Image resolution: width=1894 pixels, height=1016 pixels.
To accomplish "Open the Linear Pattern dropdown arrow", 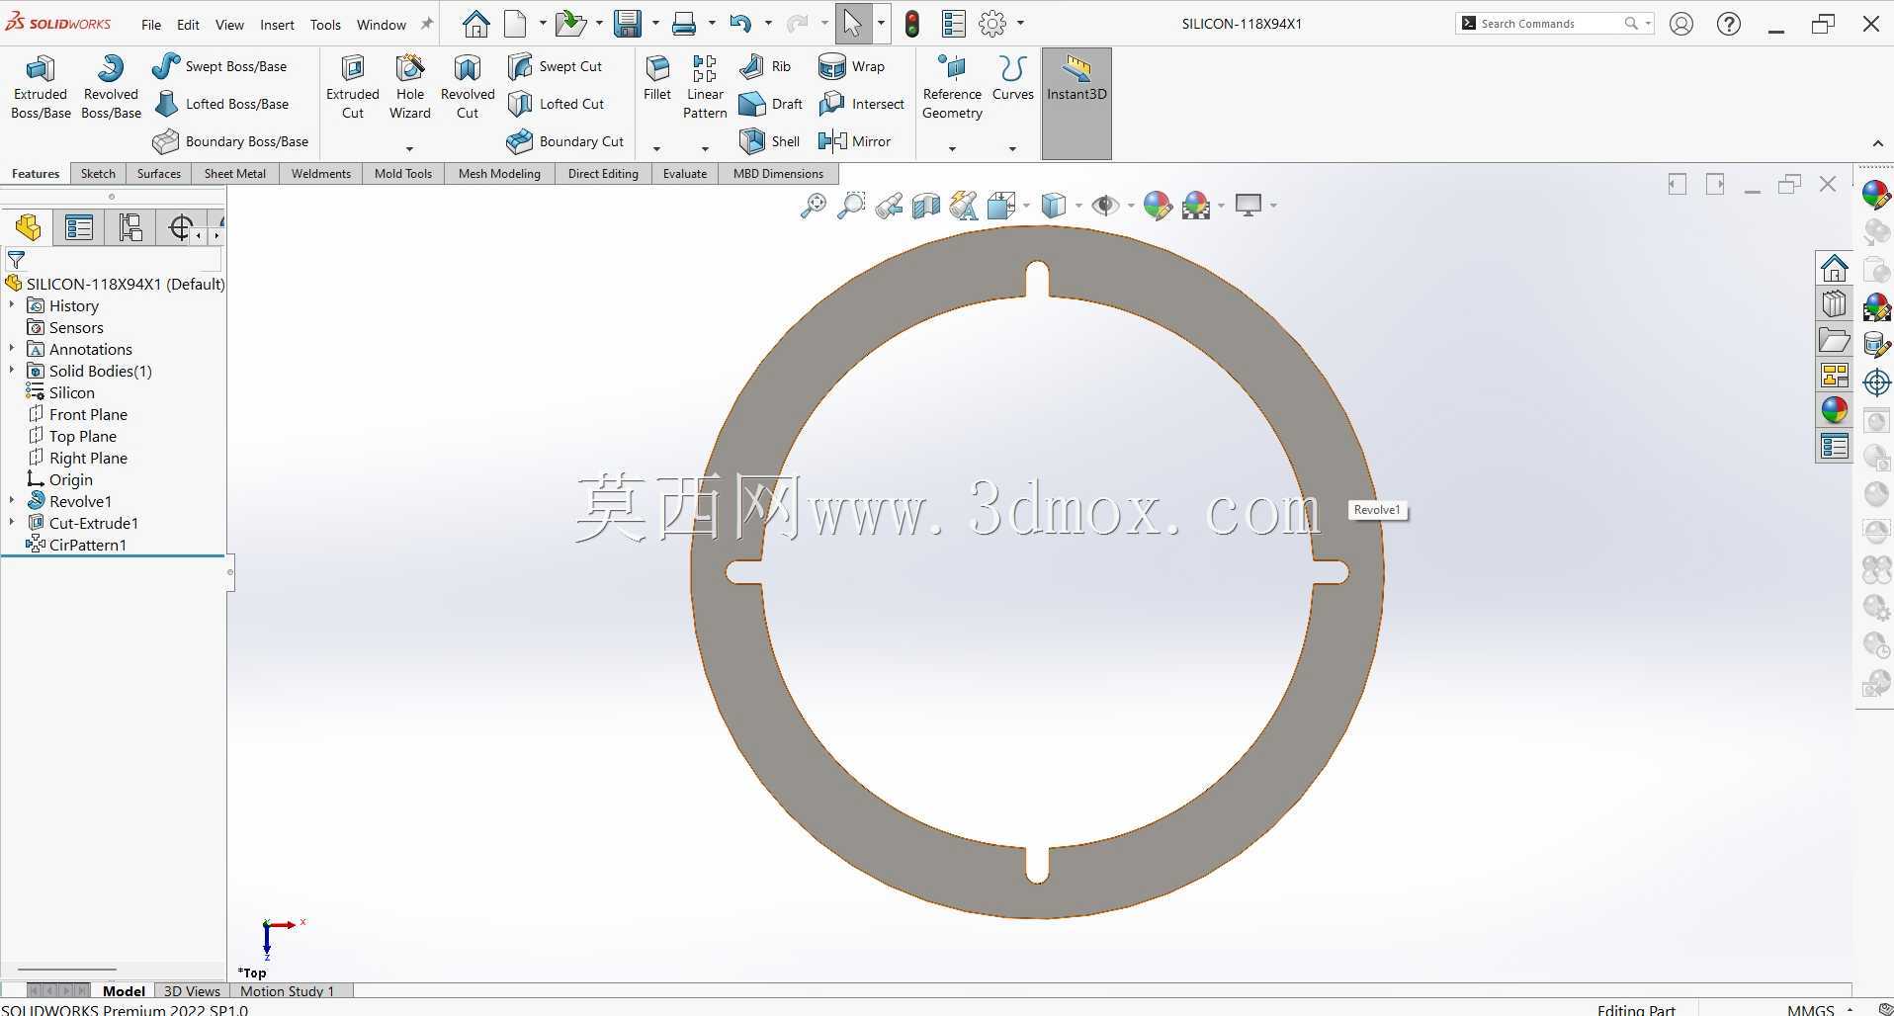I will (x=705, y=149).
